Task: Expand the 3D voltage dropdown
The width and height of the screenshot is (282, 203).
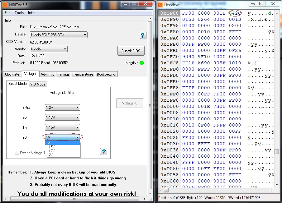Action: (x=62, y=118)
